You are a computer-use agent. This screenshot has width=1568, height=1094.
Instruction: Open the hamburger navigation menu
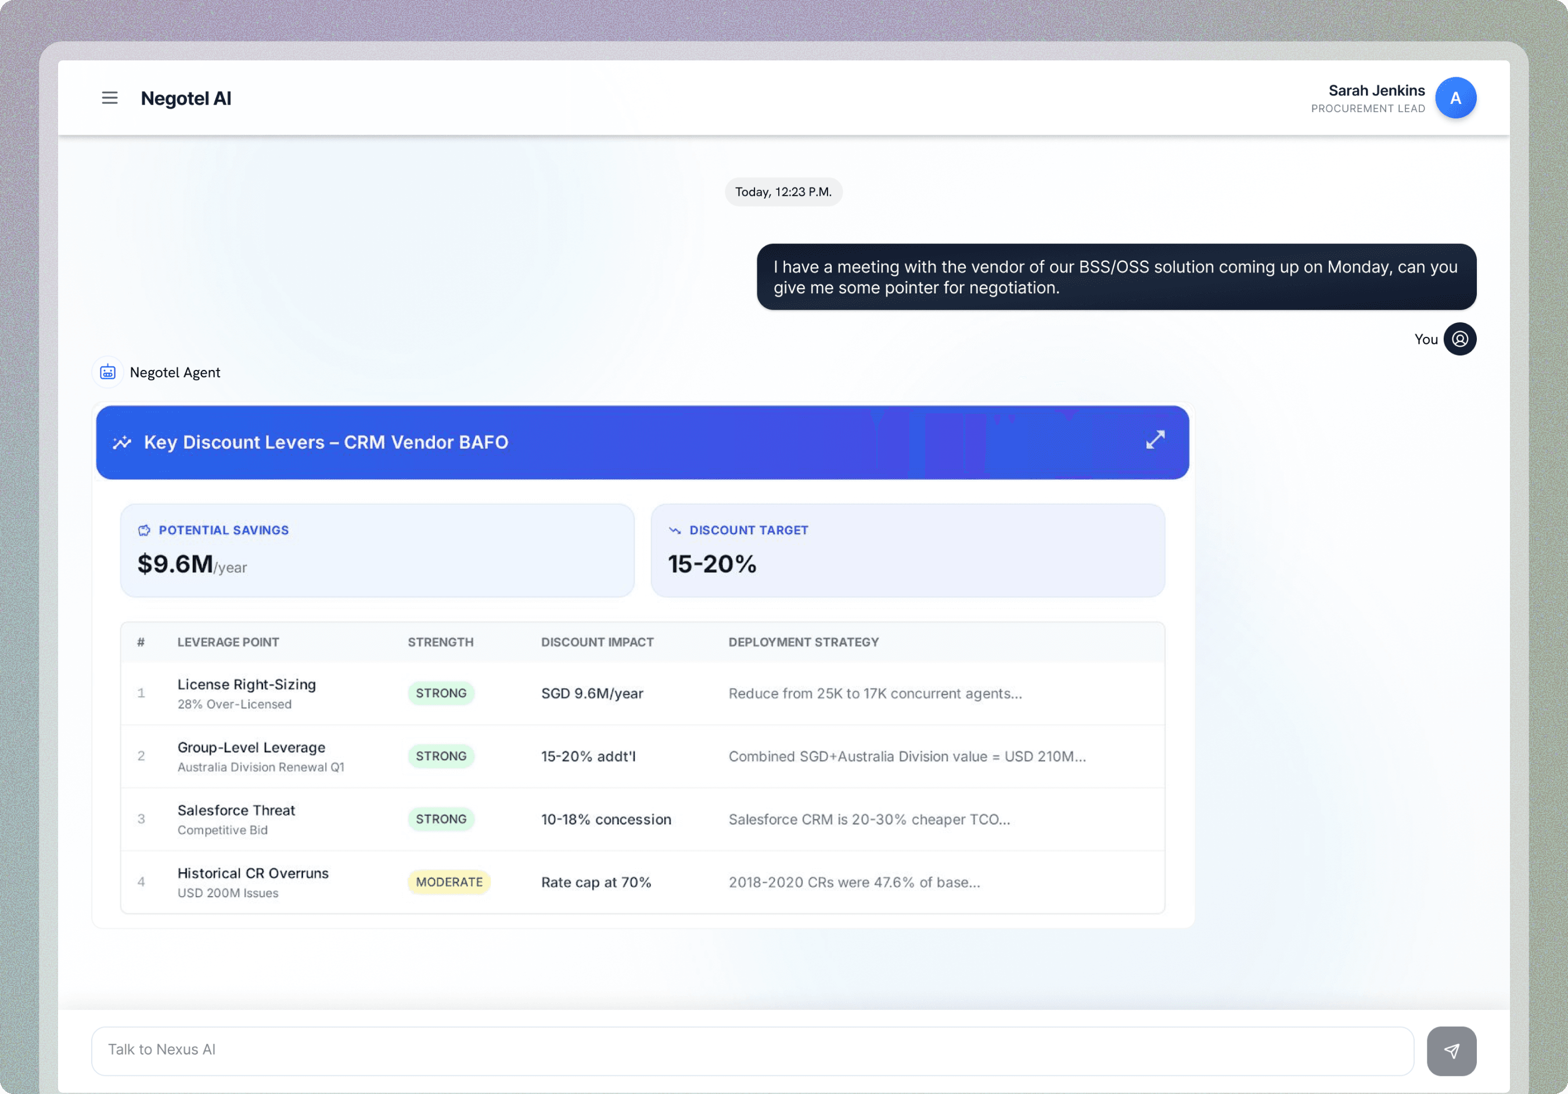click(x=109, y=98)
